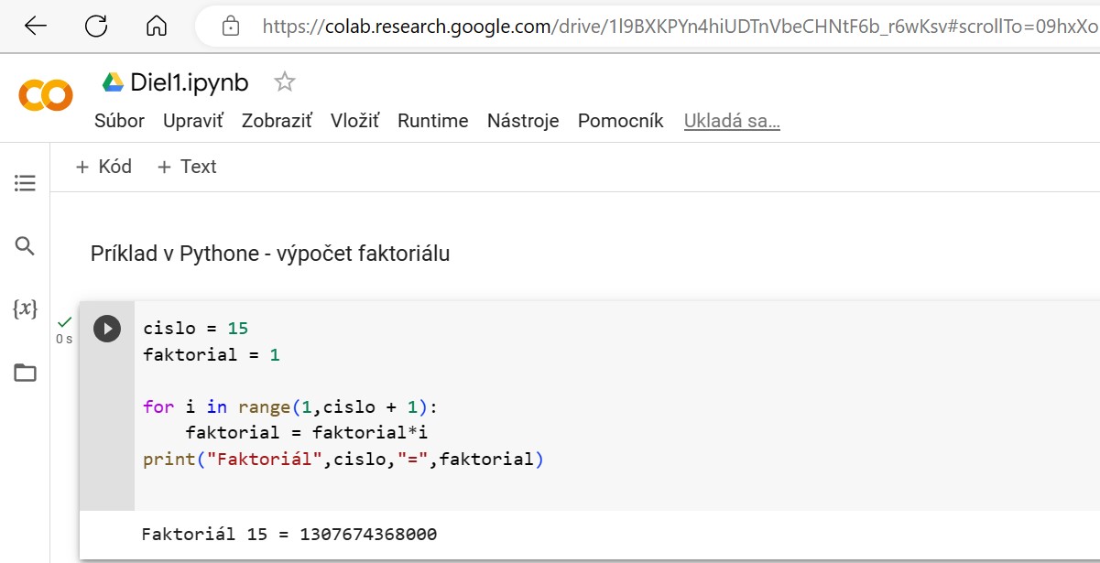Insert a new text cell with + Text
1100x563 pixels.
coord(187,167)
